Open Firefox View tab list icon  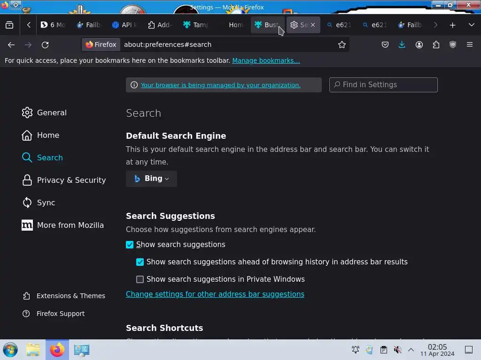9,25
